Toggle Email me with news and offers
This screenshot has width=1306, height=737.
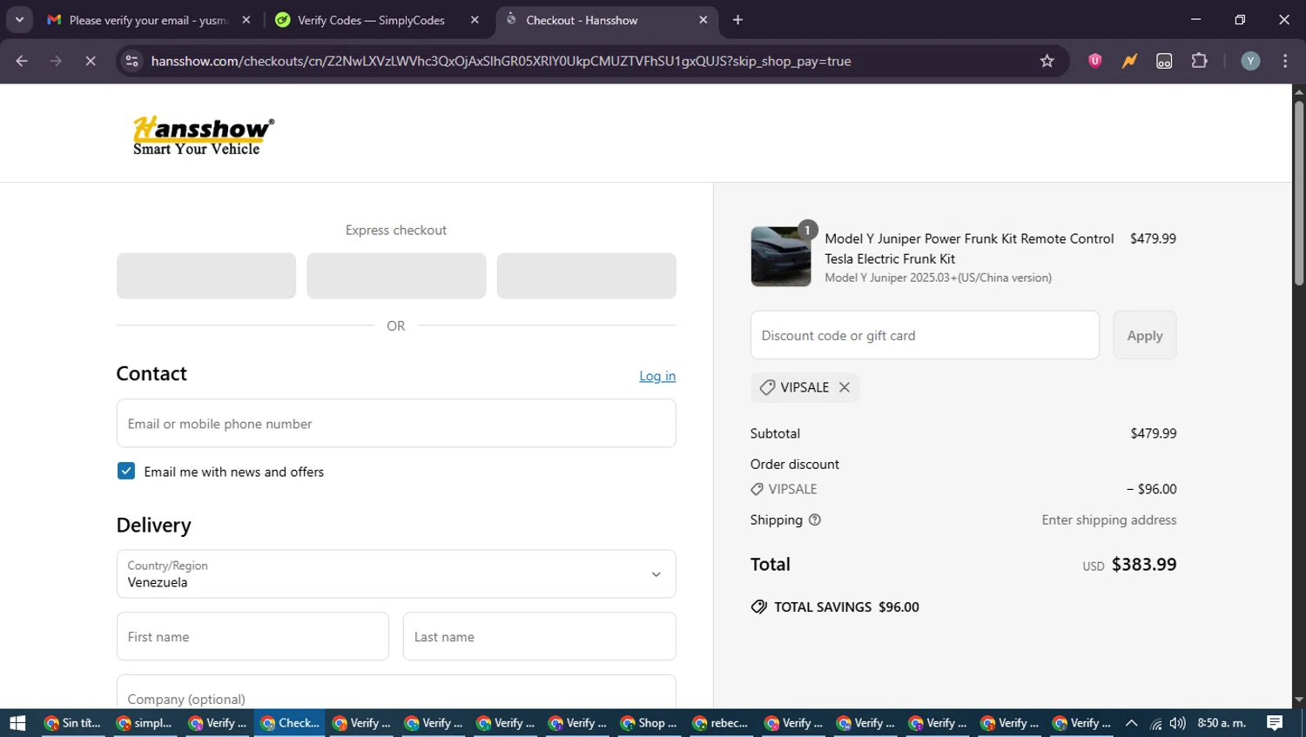tap(126, 471)
